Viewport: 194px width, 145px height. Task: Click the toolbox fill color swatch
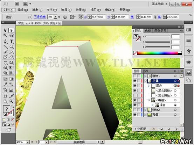[x=6, y=109]
